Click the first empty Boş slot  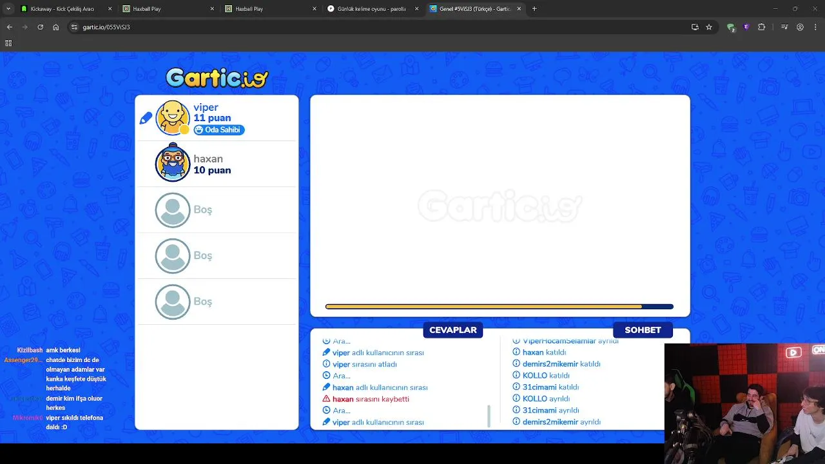(x=217, y=210)
